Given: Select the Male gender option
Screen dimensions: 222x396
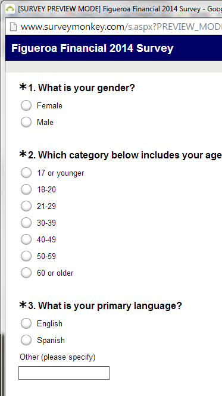Looking at the screenshot, I should point(26,122).
